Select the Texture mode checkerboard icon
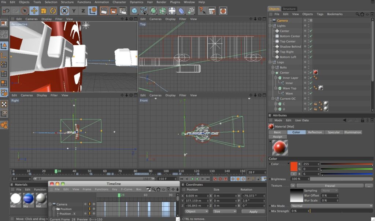Viewport: 375px width, 221px height. point(4,104)
